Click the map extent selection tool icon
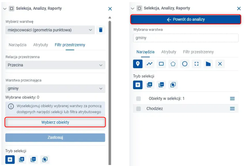Image resolution: width=246 pixels, height=166 pixels. [x=196, y=64]
